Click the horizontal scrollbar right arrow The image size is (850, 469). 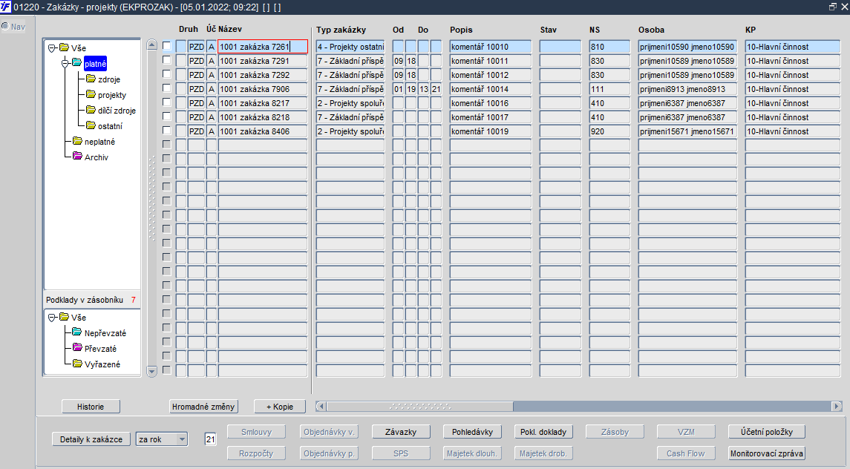837,406
